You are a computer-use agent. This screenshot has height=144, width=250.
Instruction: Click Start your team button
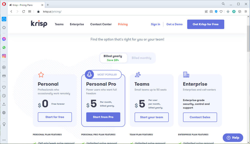click(152, 117)
